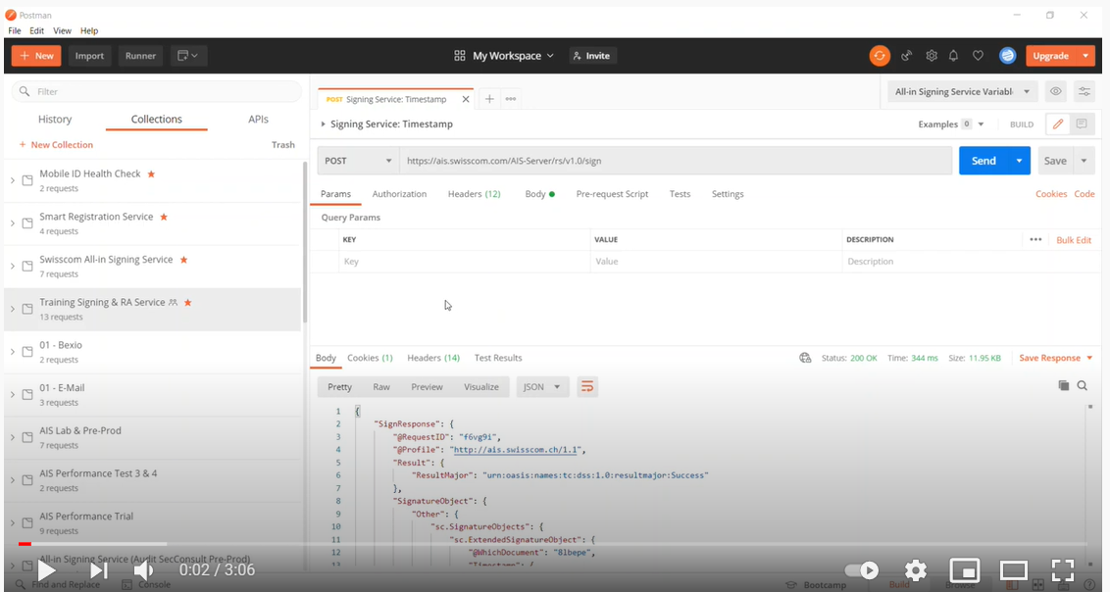This screenshot has height=592, width=1110.
Task: Select the pencil edit mode icon
Action: [1058, 123]
